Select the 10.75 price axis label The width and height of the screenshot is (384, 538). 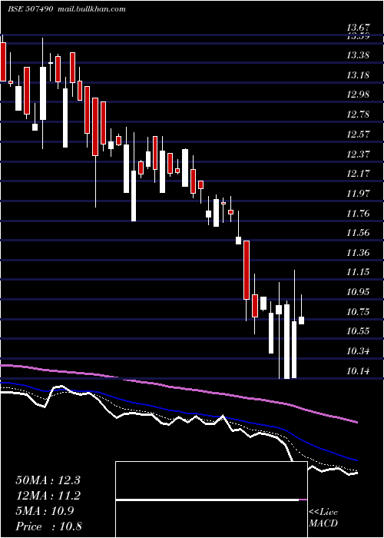(358, 312)
